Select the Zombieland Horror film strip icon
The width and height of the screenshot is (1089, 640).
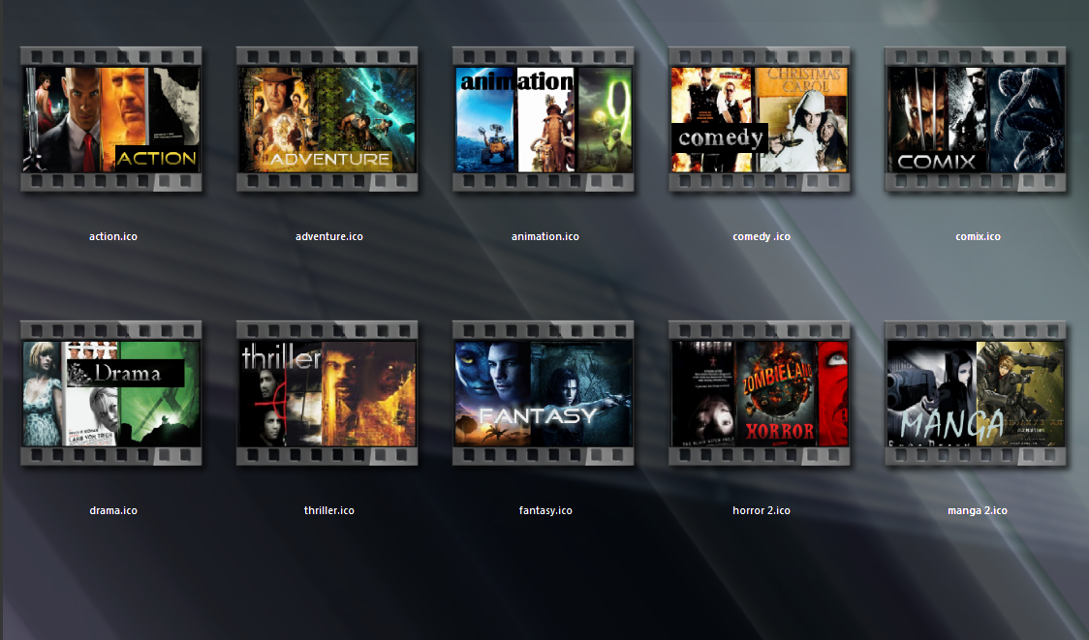click(760, 393)
